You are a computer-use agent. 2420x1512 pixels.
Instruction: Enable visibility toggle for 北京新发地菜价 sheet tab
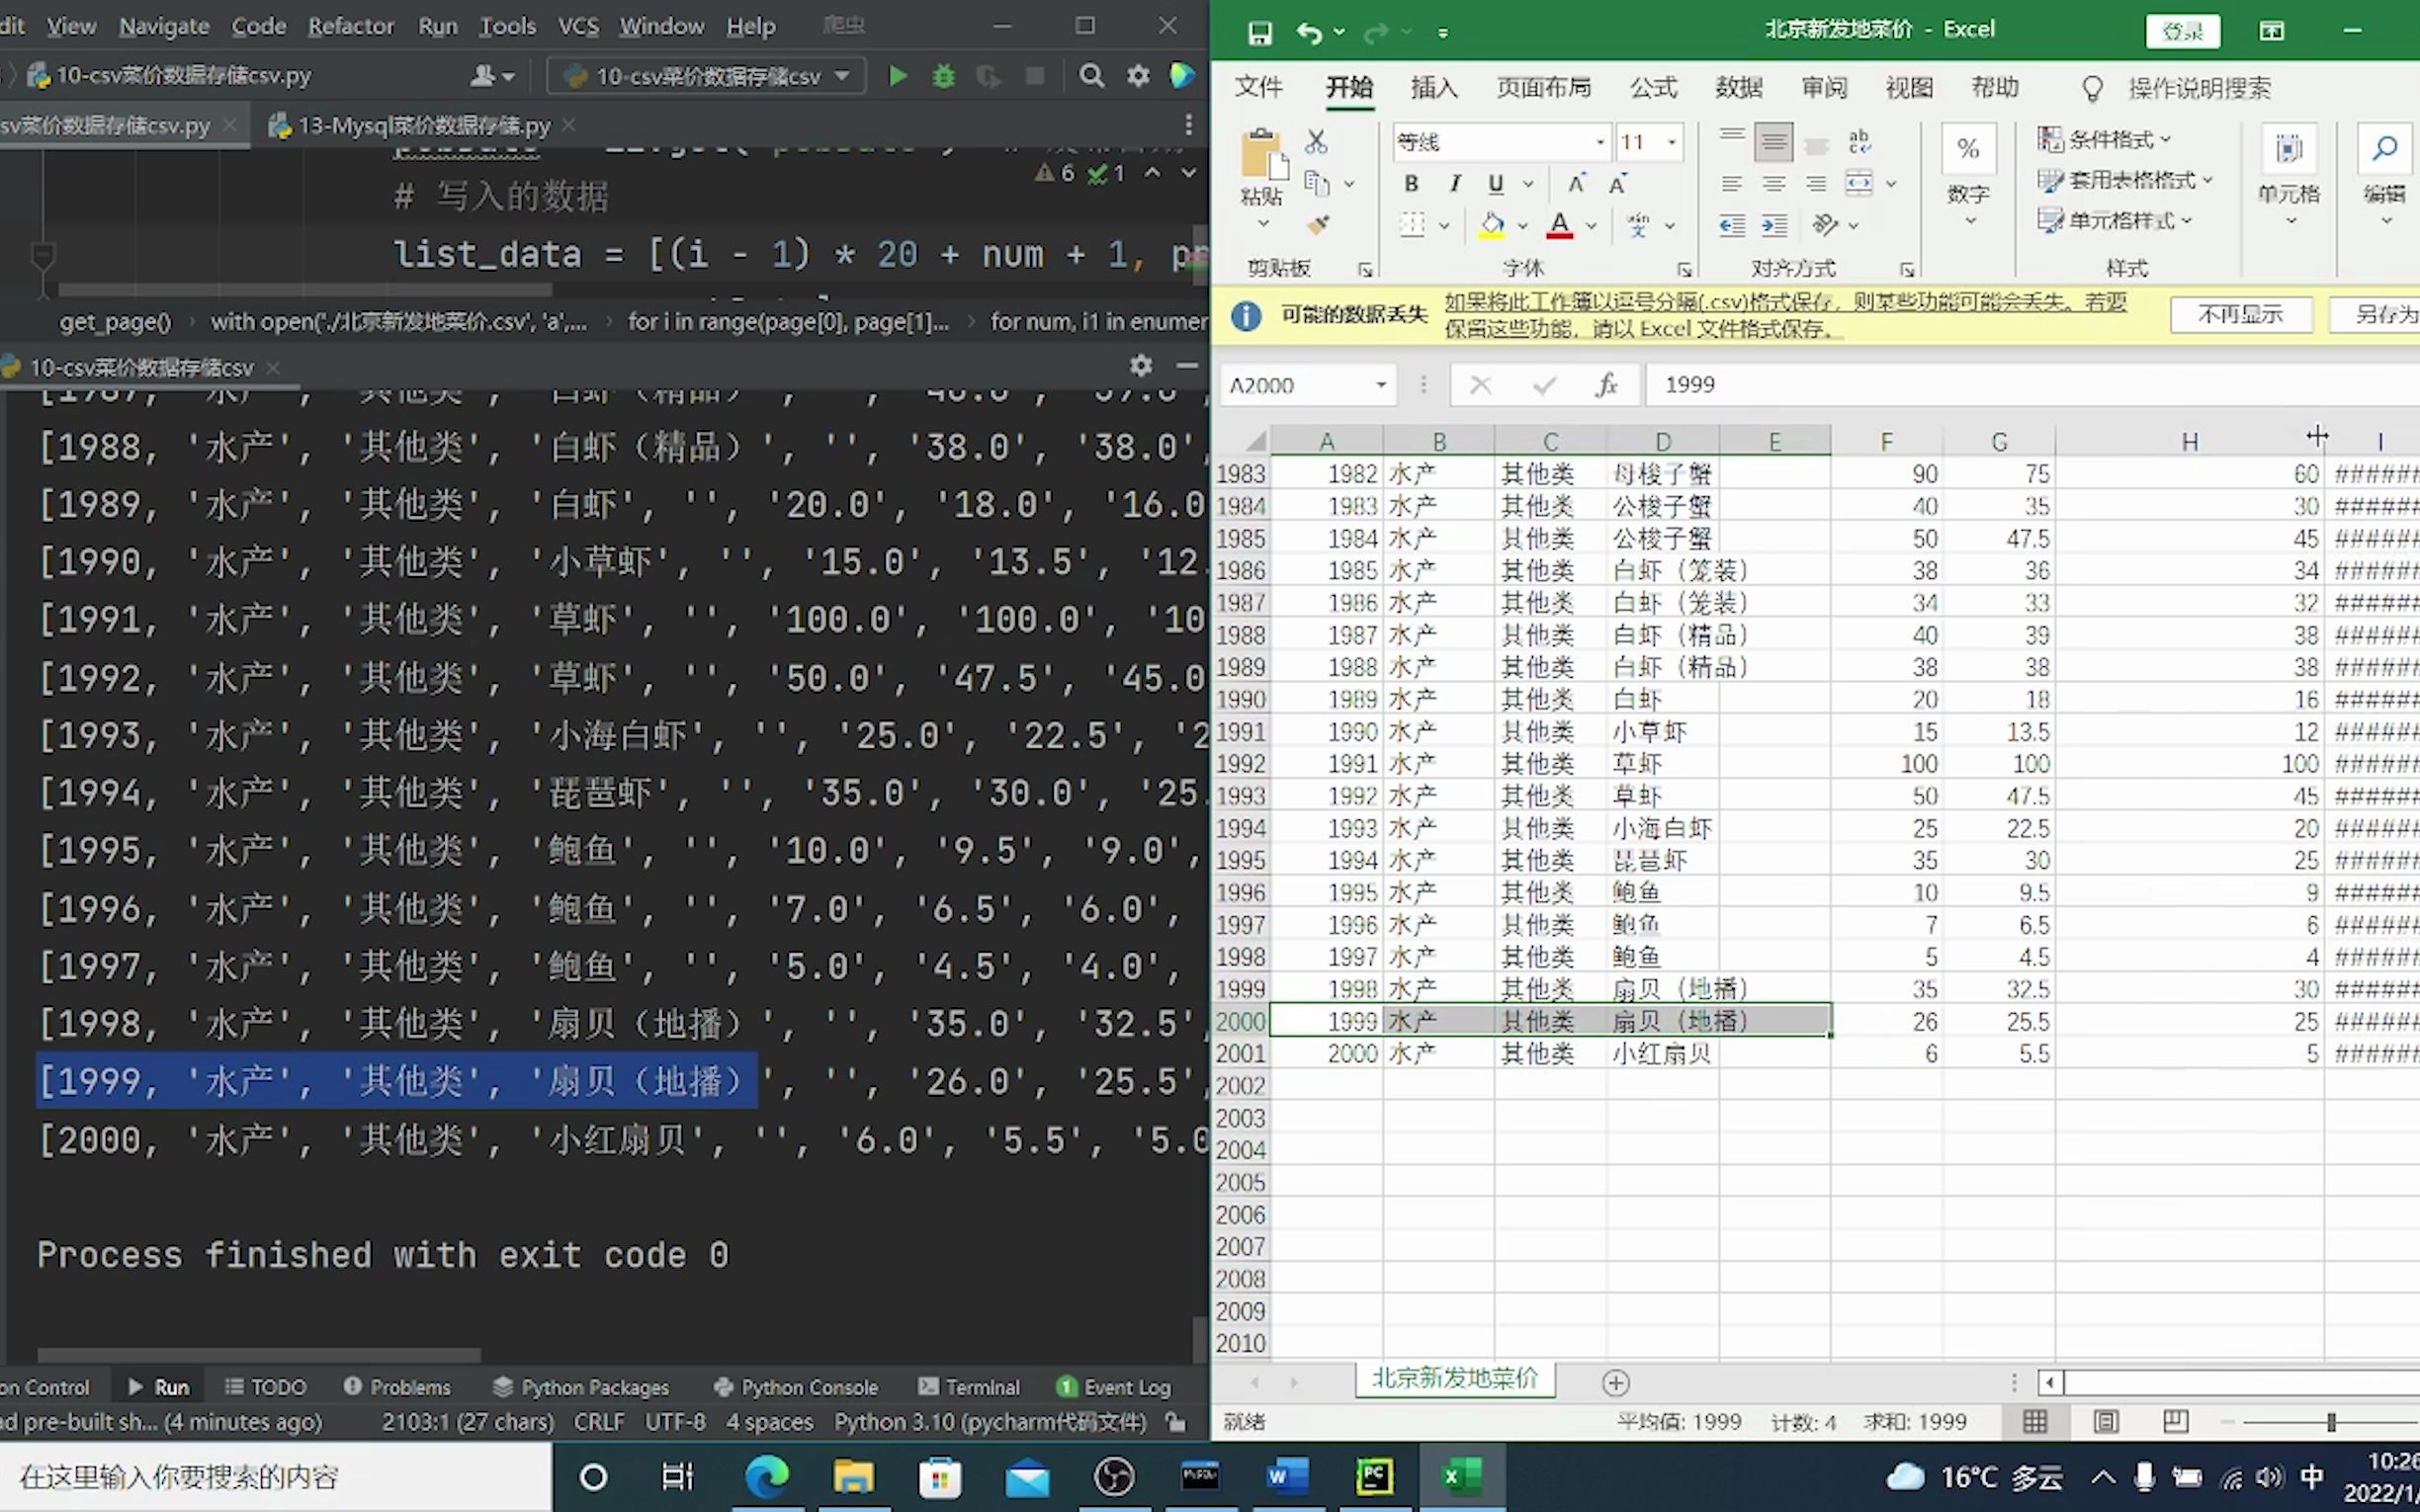[1449, 1380]
